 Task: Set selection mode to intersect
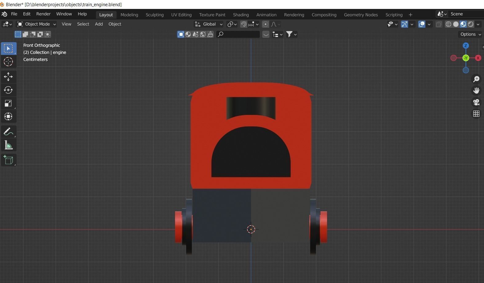click(48, 34)
